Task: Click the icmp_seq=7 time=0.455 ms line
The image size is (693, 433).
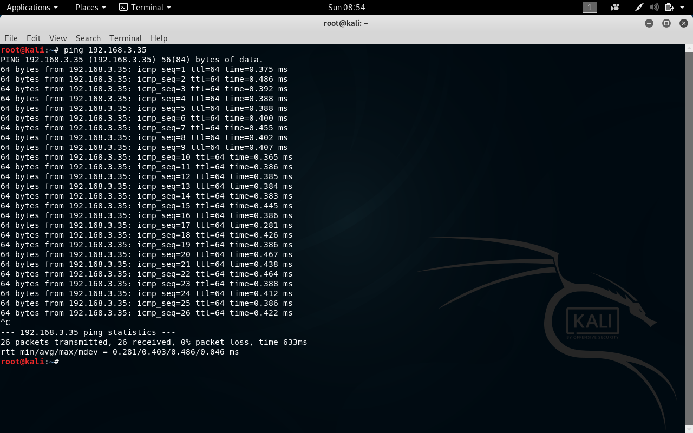Action: pyautogui.click(x=144, y=128)
